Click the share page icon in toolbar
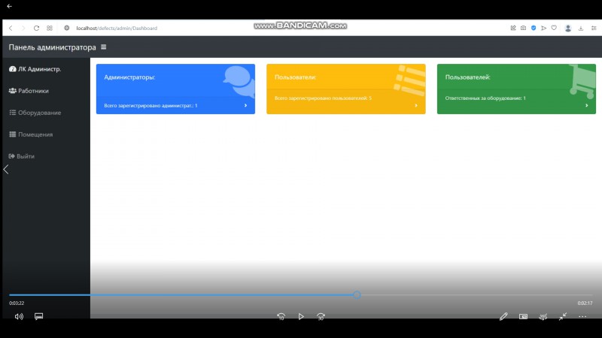 pyautogui.click(x=513, y=28)
